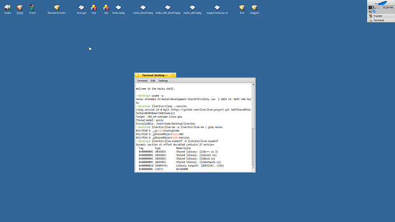Click the llvm-nm grep Haiku command line
Screen dimensions: 395x222
pyautogui.click(x=179, y=128)
